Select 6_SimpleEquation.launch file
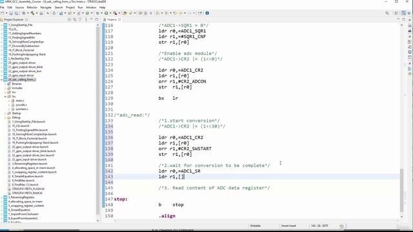Screen dimensions: 413x232 (x=27, y=176)
